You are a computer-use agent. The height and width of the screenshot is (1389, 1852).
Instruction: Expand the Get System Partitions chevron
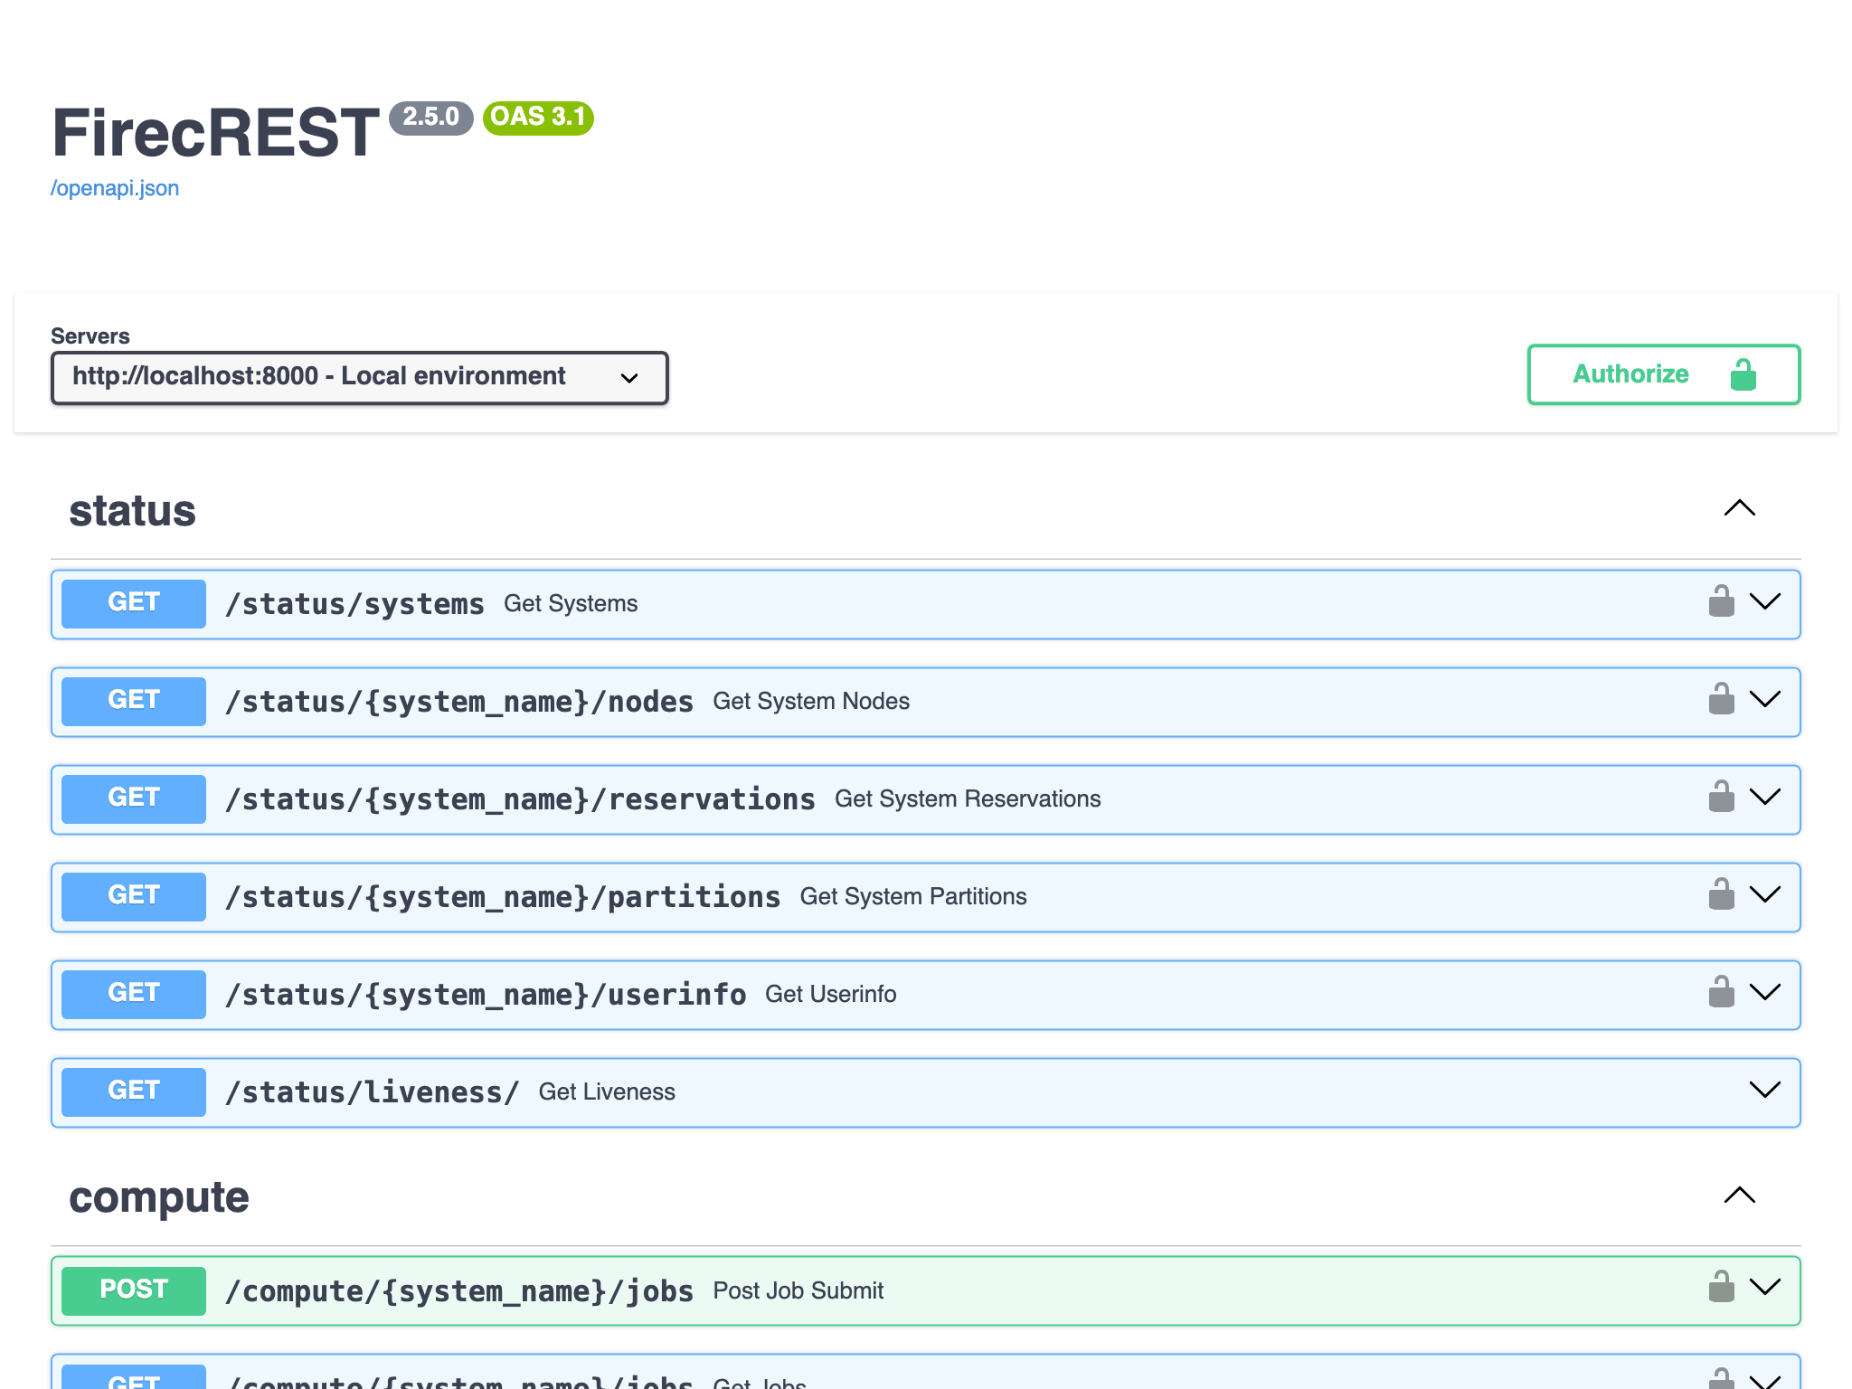point(1764,895)
